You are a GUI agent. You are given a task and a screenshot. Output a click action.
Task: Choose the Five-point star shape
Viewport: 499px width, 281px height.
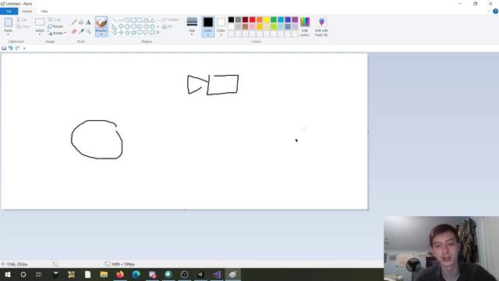pos(127,33)
